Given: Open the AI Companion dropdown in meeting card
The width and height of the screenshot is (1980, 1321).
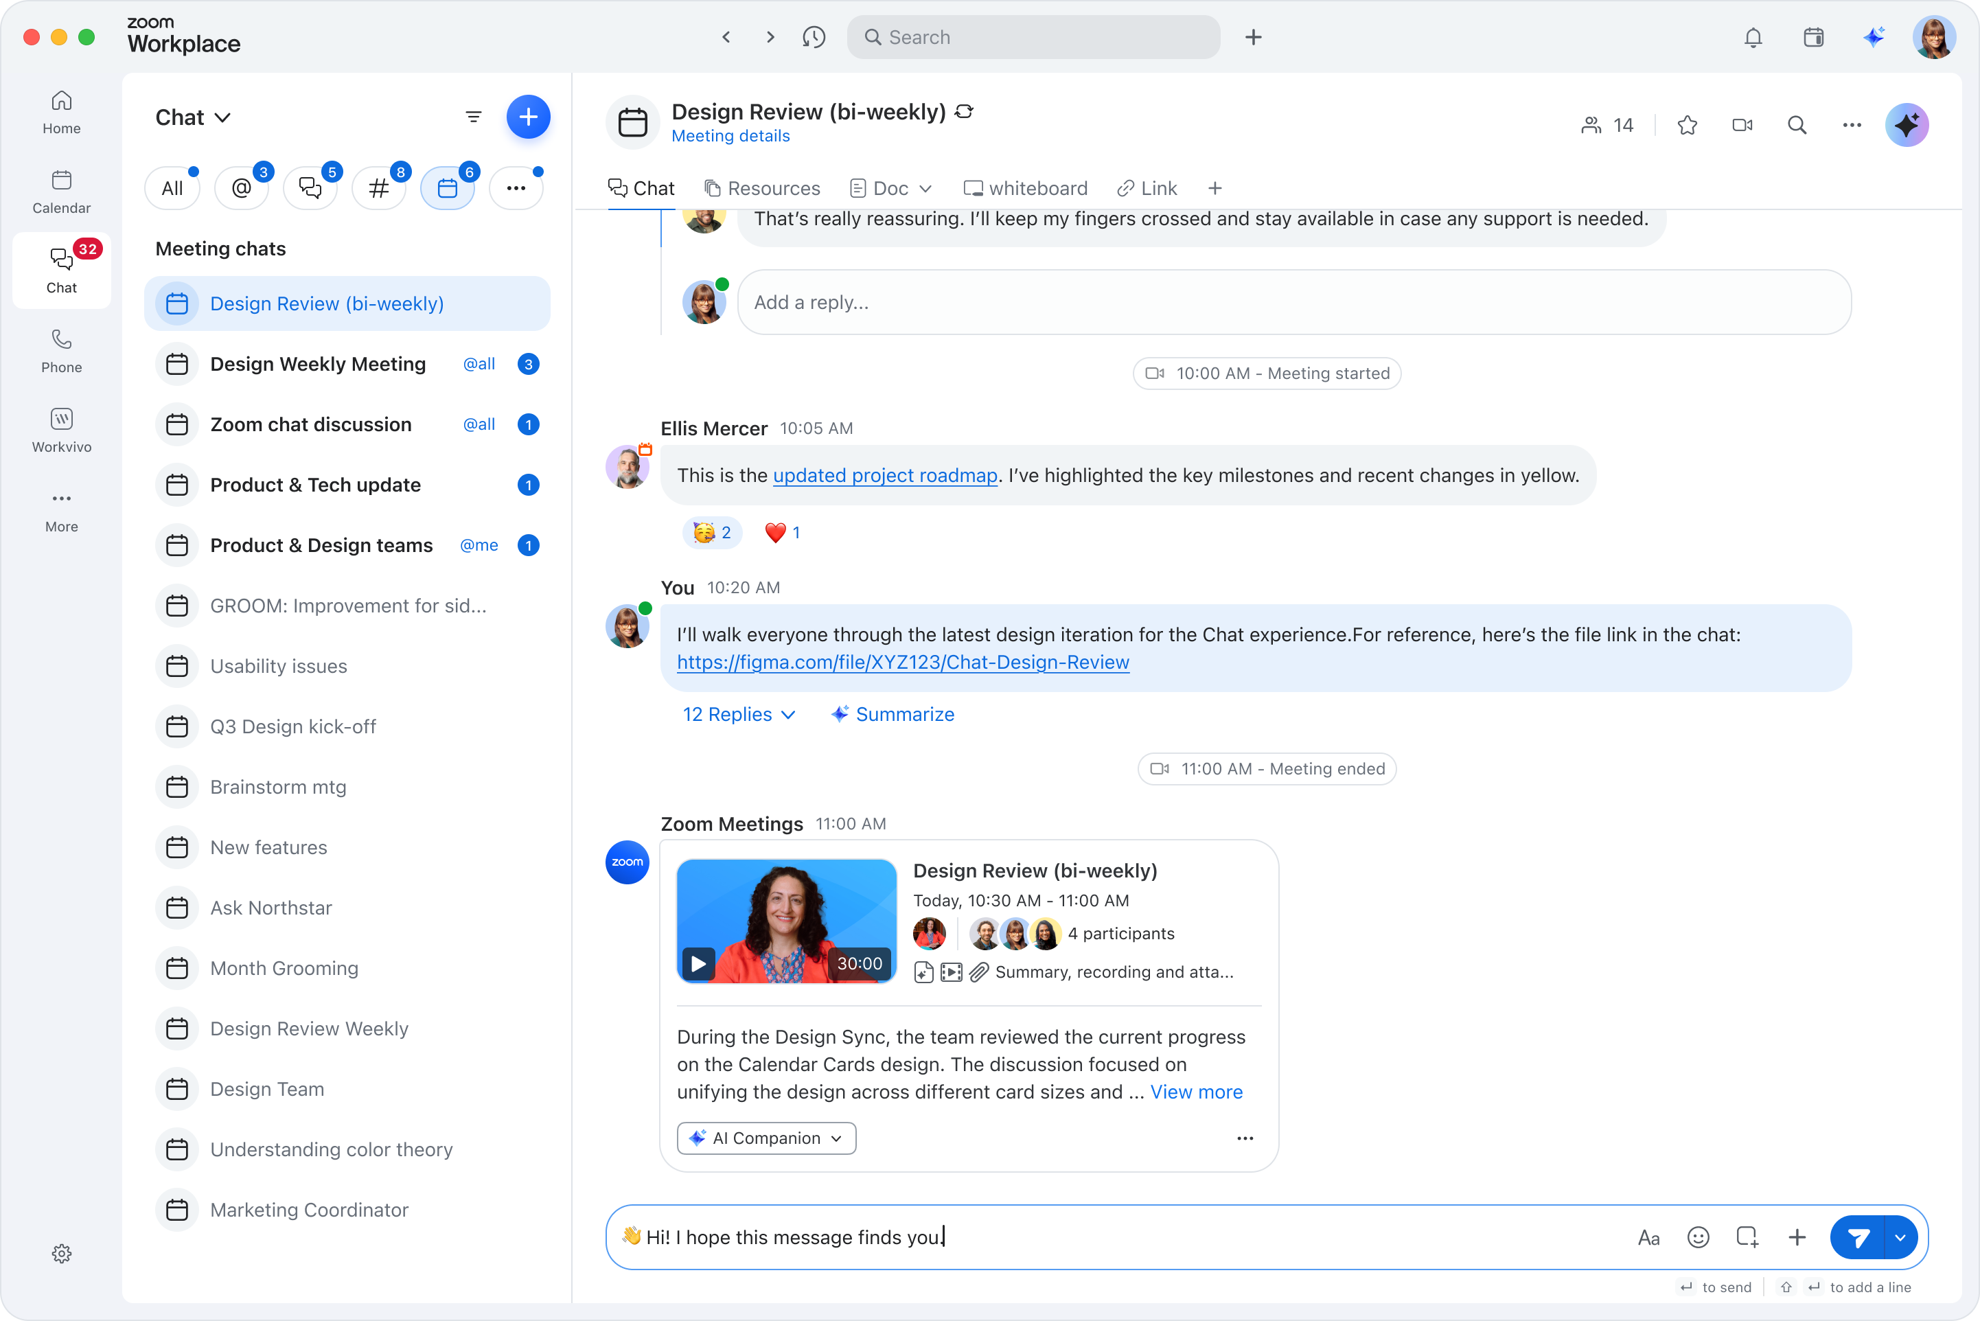Looking at the screenshot, I should tap(766, 1138).
